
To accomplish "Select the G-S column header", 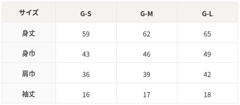I will tap(86, 12).
